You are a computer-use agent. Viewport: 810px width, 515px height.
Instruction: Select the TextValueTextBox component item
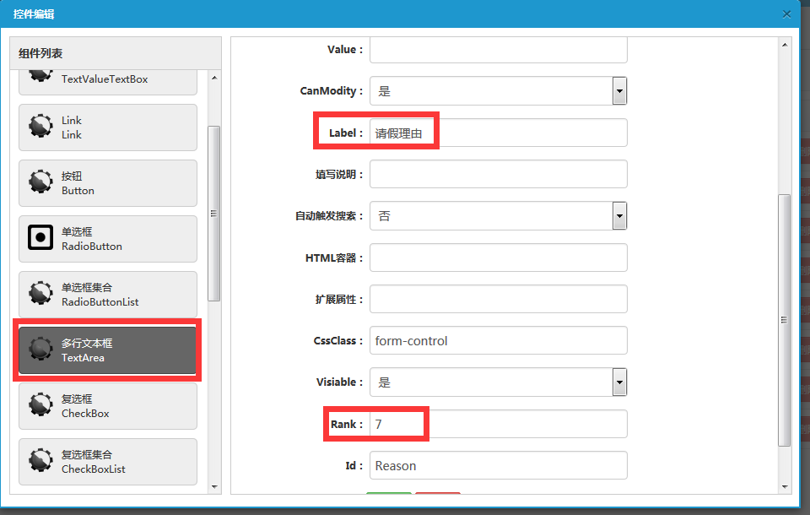click(107, 82)
